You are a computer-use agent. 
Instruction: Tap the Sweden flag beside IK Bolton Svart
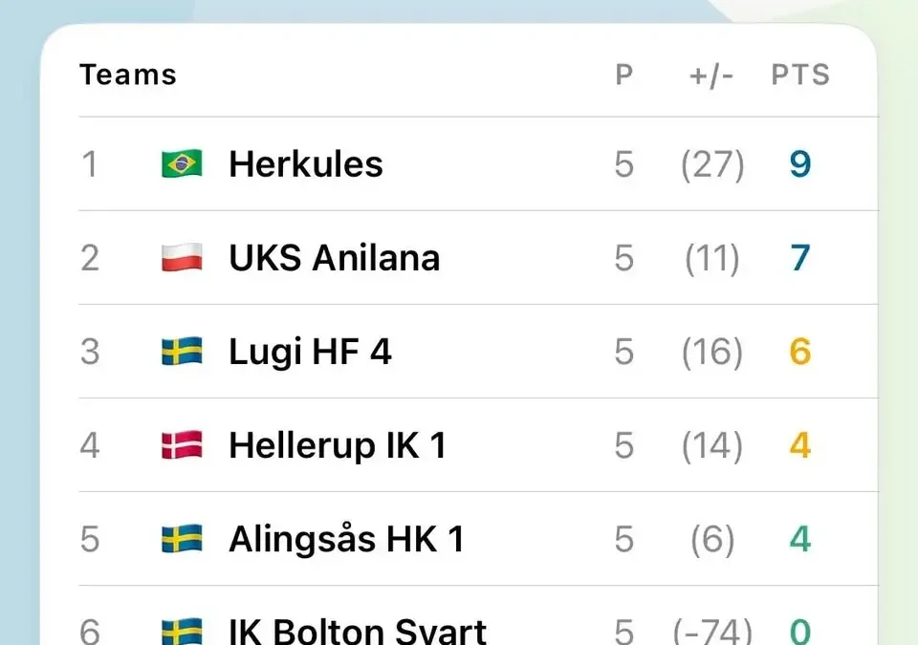point(182,632)
